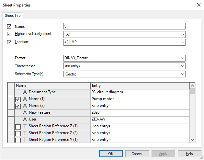The width and height of the screenshot is (204, 160).
Task: Open Help for Sheet Properties
Action: (189, 154)
